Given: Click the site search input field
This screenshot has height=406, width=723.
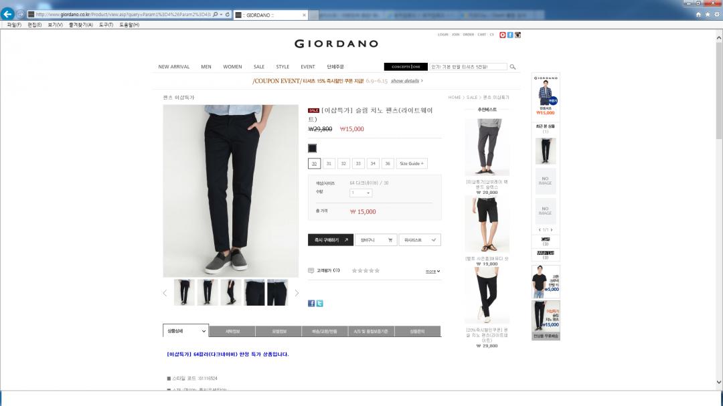Looking at the screenshot, I should pyautogui.click(x=468, y=67).
